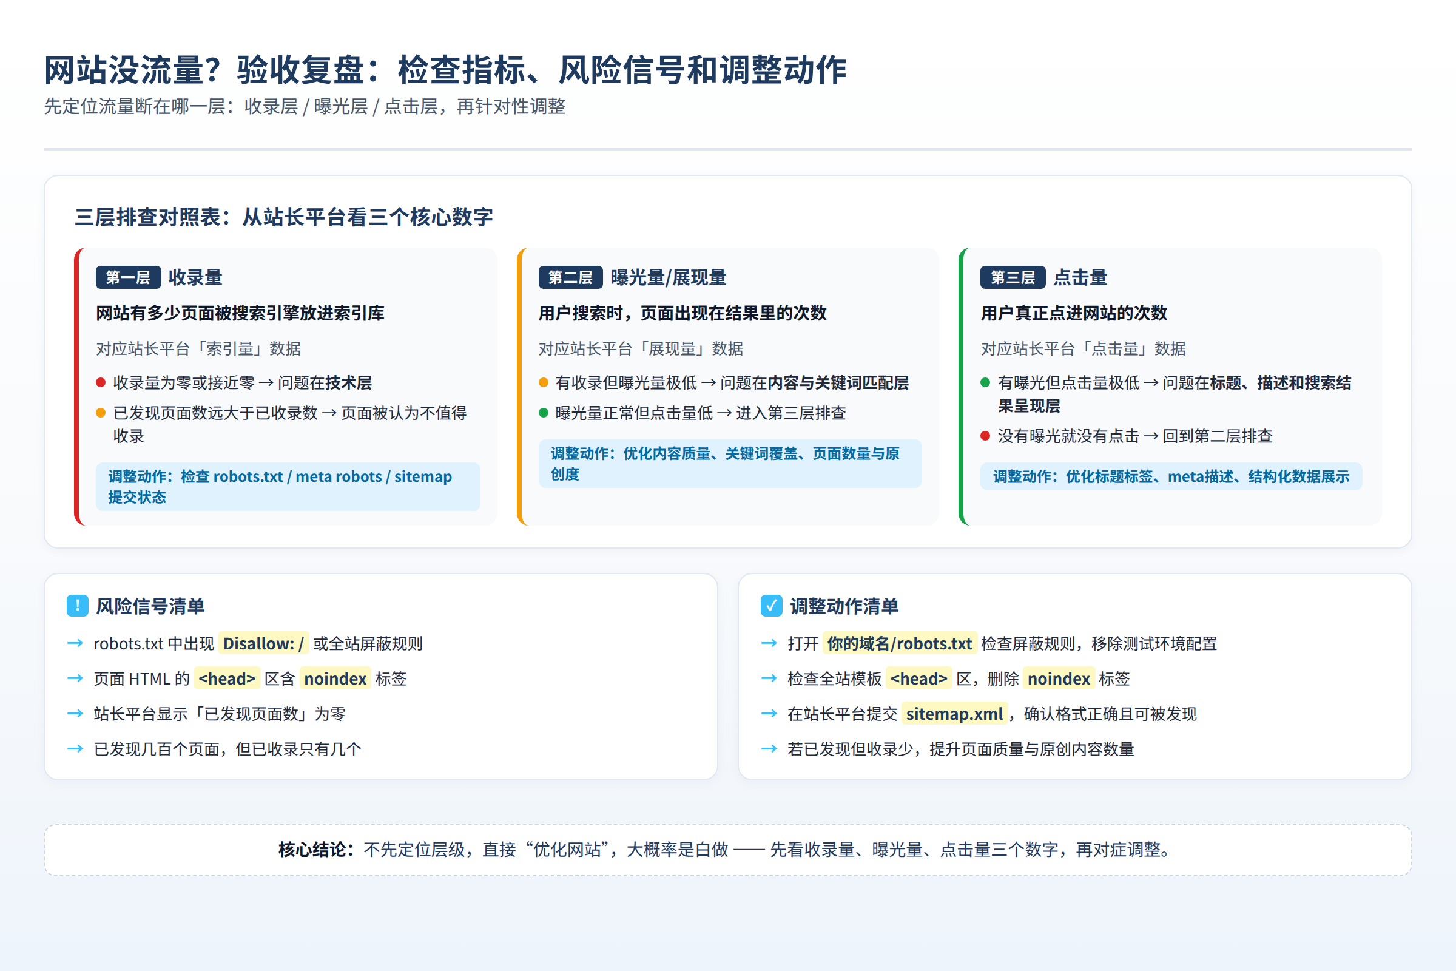The width and height of the screenshot is (1456, 971).
Task: Select the noindex tag in 风险信号清单
Action: tap(335, 678)
